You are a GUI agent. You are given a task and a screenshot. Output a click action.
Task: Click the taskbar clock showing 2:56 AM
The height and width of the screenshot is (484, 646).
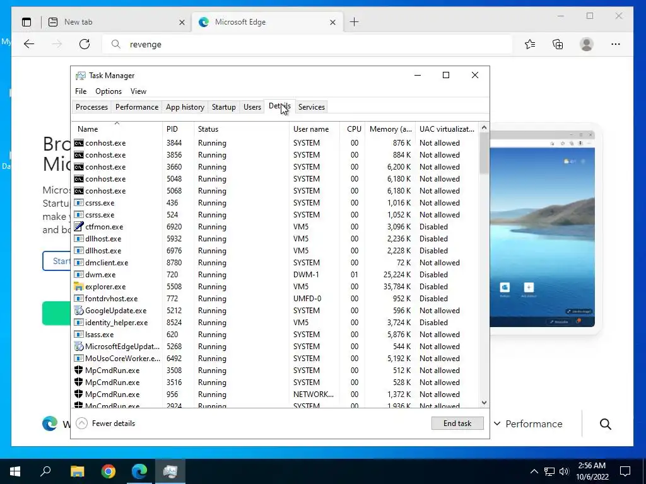coord(592,471)
